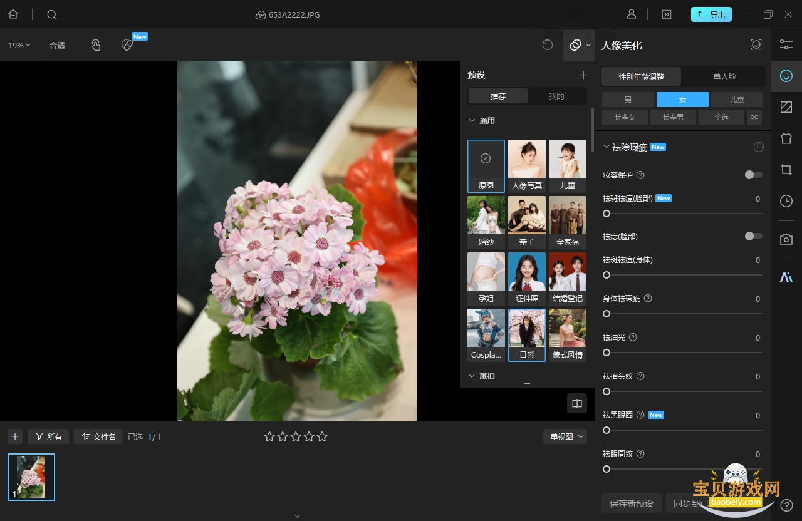Open the 19% zoom level dropdown
This screenshot has height=521, width=802.
coord(19,45)
